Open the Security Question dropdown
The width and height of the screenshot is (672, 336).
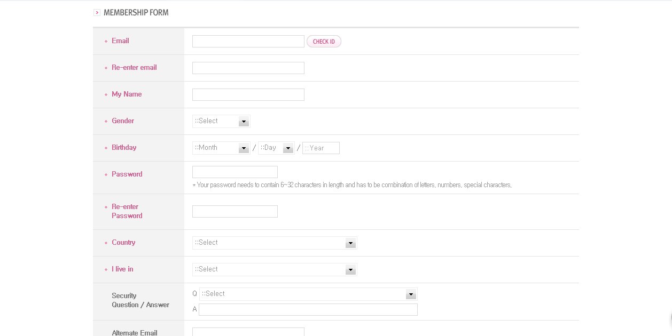(x=308, y=294)
